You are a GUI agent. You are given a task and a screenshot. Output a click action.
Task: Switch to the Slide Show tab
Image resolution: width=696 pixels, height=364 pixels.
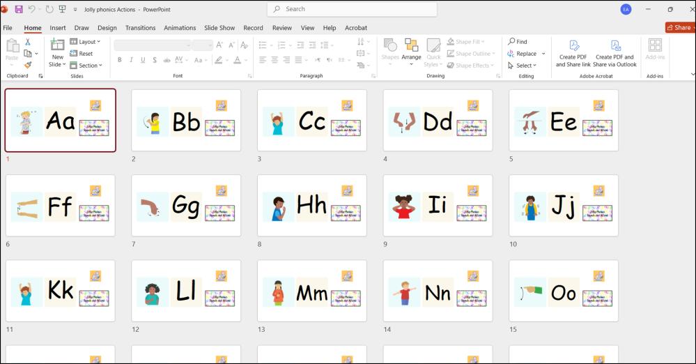click(219, 28)
